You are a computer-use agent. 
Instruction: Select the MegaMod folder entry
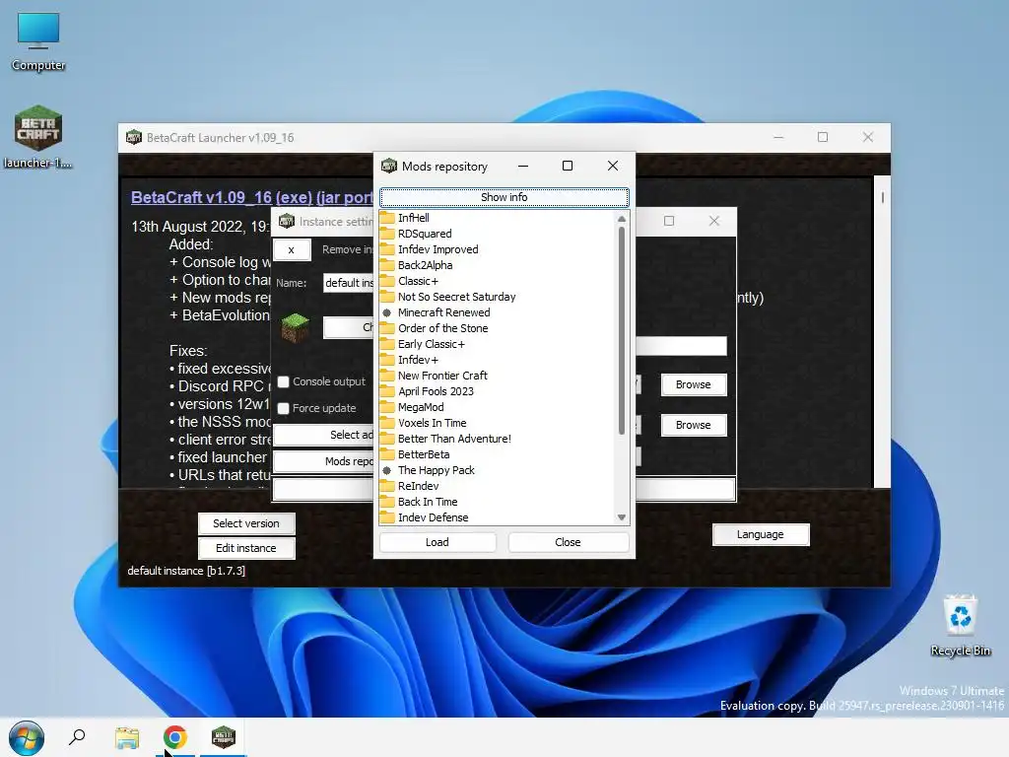(412, 407)
